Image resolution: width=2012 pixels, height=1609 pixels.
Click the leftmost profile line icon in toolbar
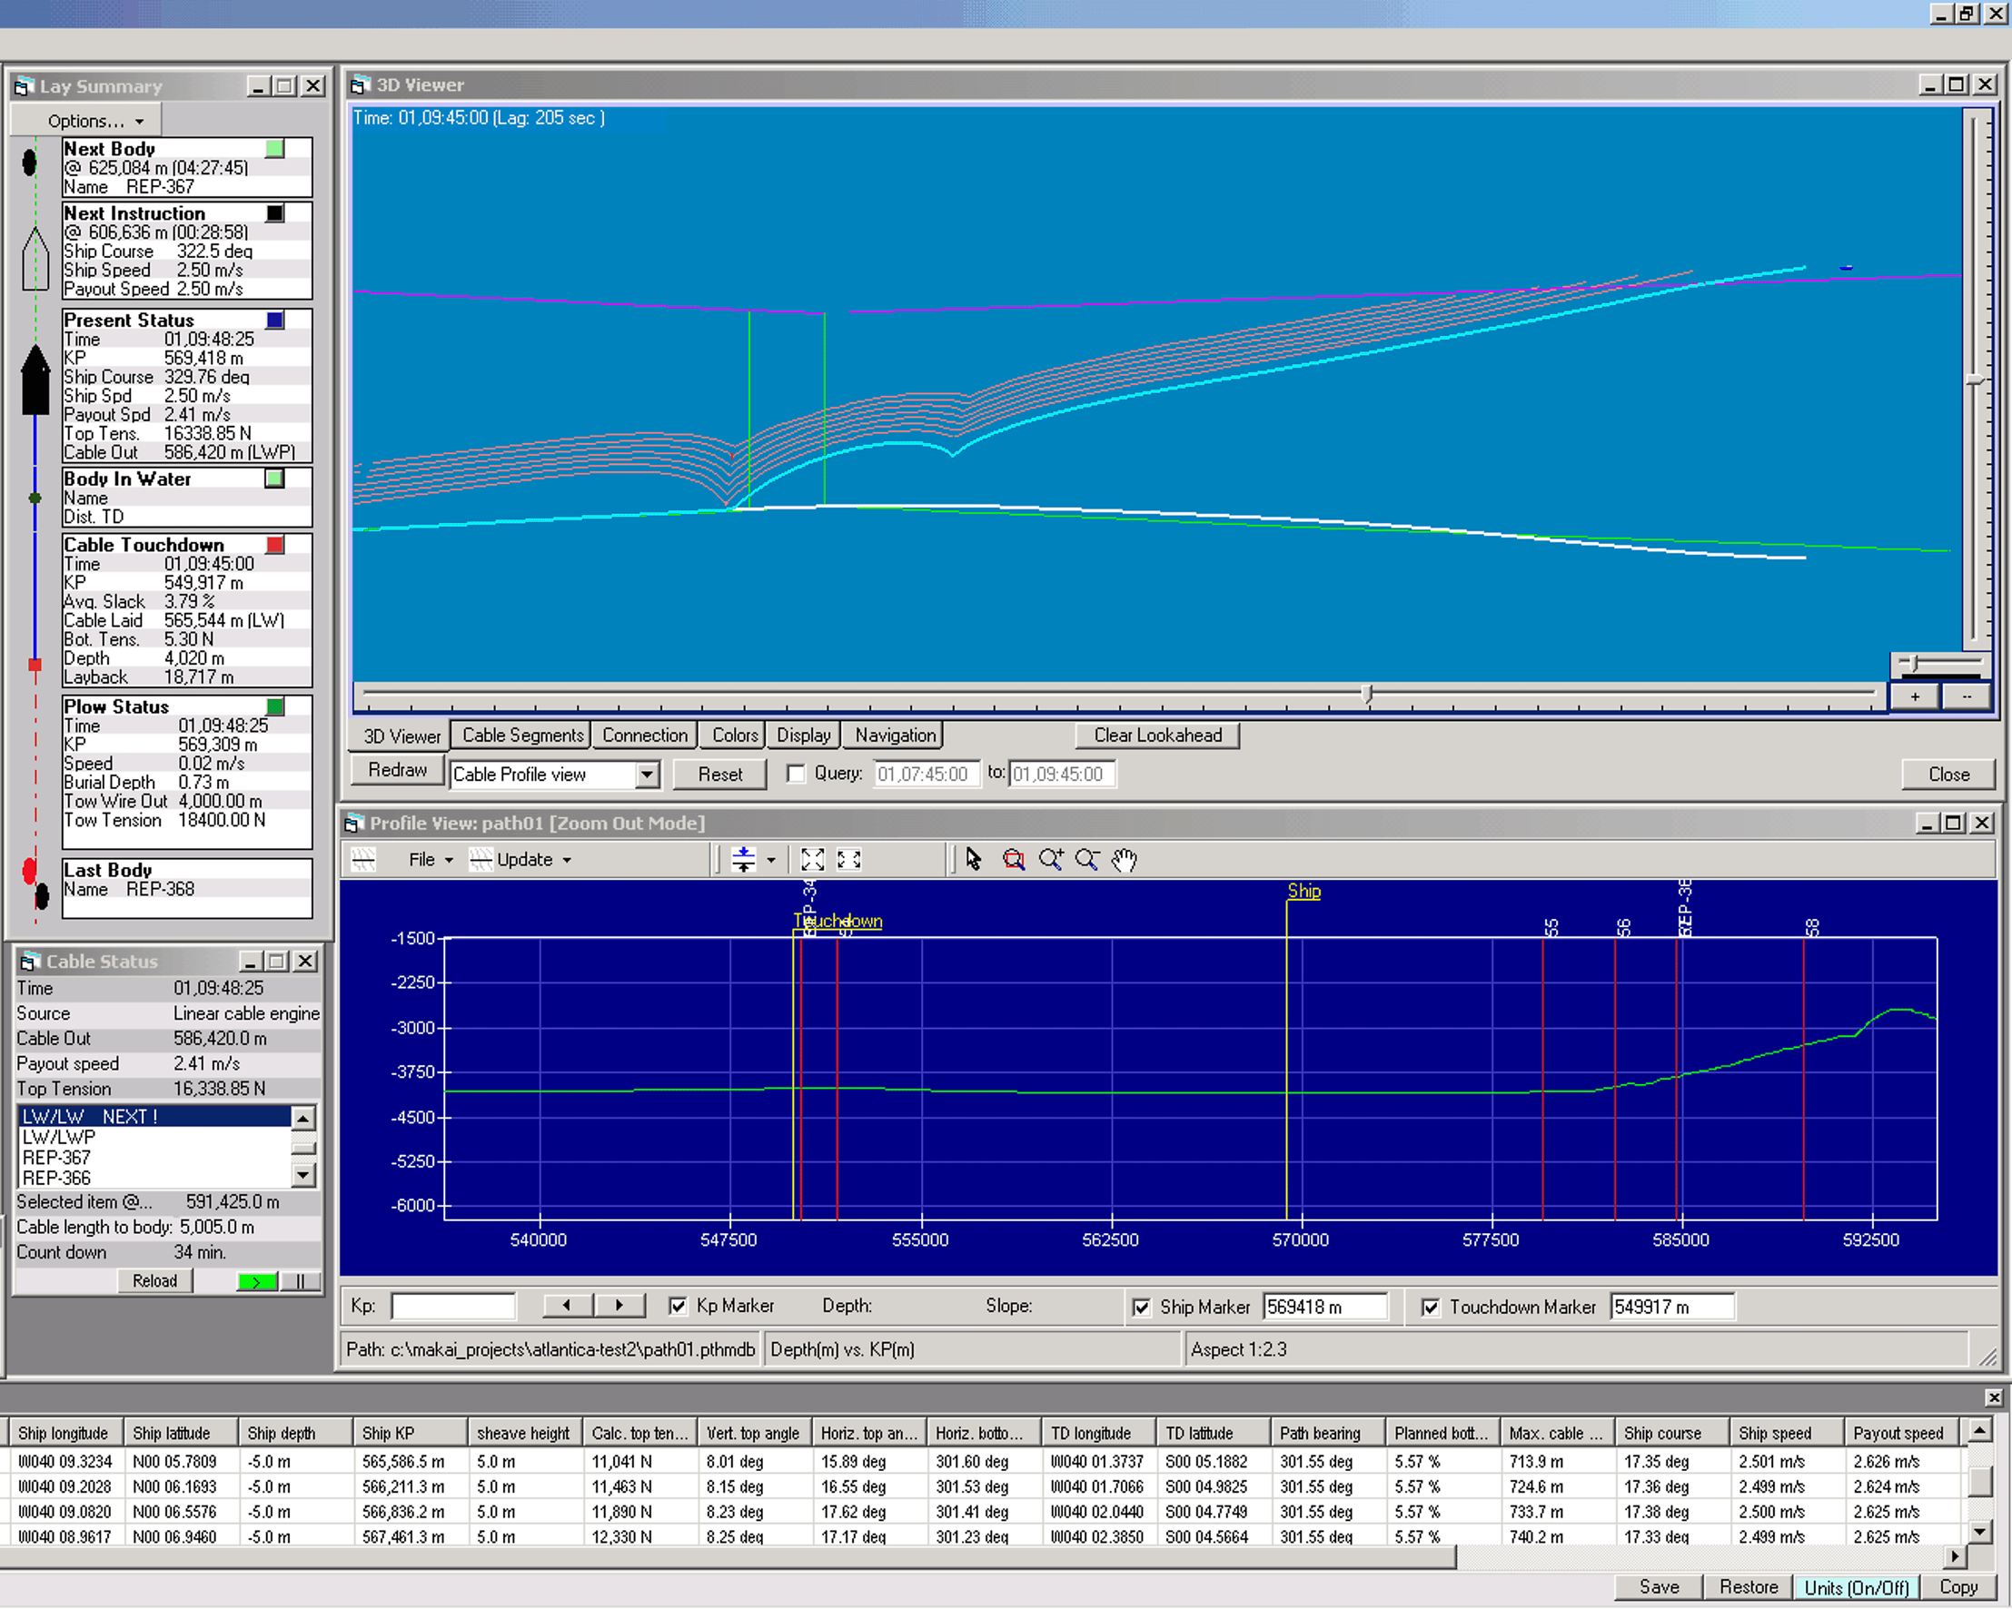click(x=364, y=859)
